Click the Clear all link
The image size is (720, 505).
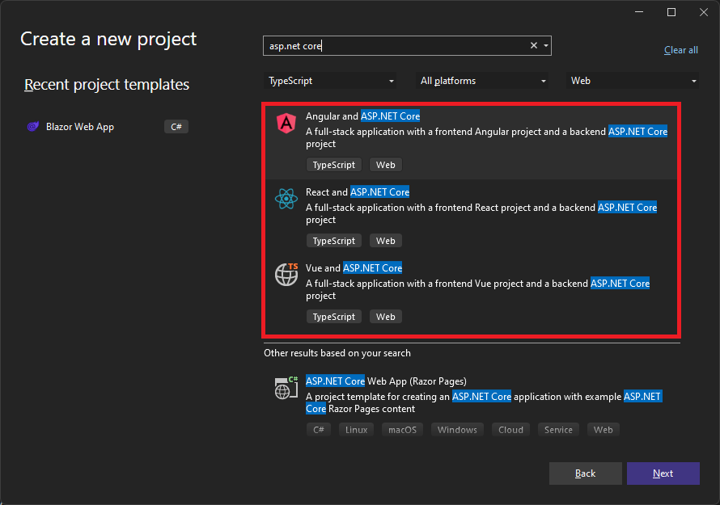[x=681, y=50]
